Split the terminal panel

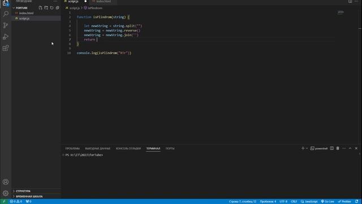click(332, 148)
